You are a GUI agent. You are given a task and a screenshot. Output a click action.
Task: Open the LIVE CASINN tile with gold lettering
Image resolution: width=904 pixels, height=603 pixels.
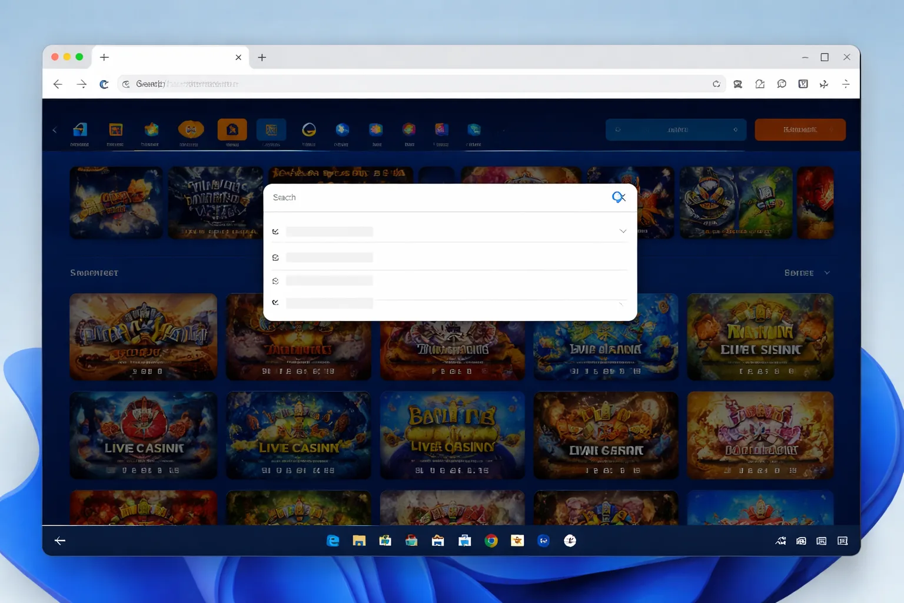click(299, 435)
